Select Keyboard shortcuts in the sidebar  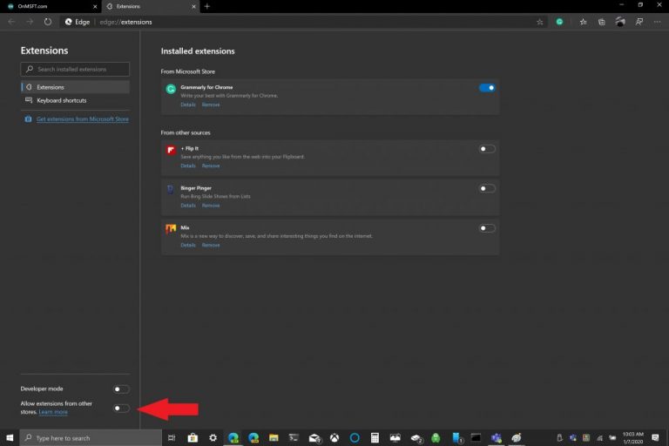(75, 100)
